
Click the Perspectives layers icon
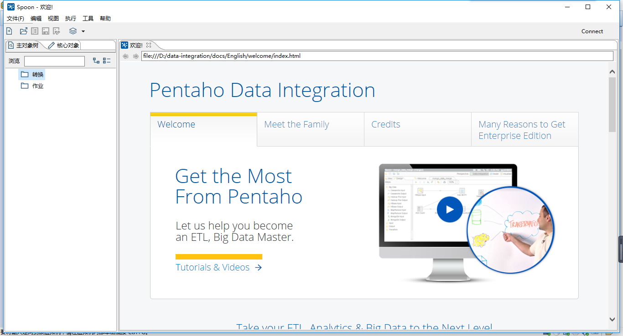click(x=73, y=31)
